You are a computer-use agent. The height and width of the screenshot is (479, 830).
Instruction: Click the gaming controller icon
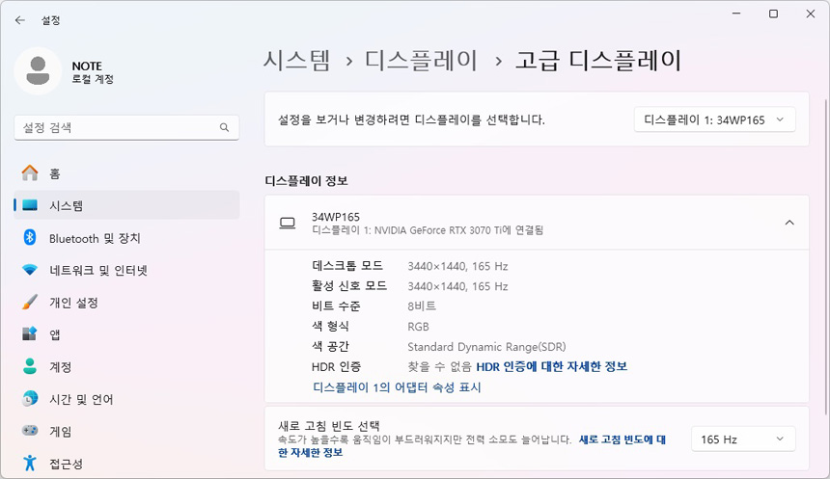click(30, 432)
